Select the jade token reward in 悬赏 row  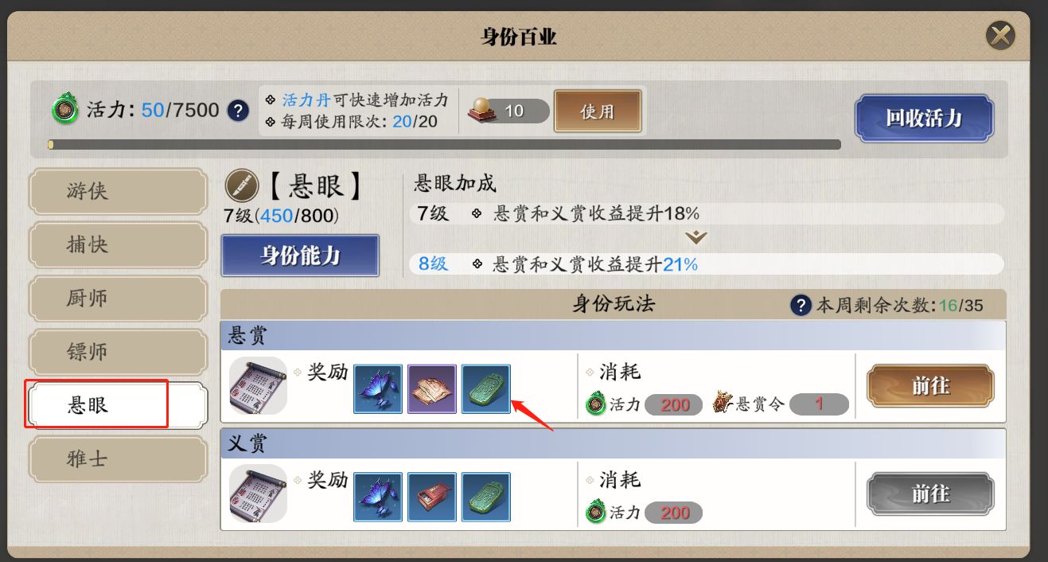[x=486, y=389]
